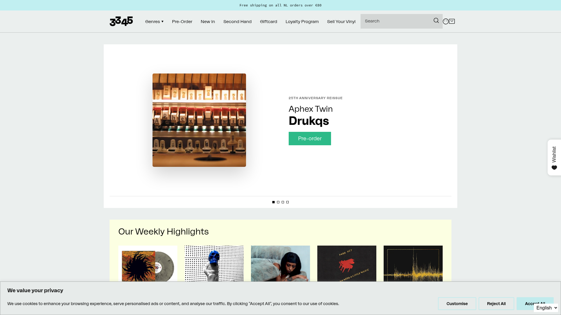Open the English language selector
Viewport: 561px width, 315px height.
click(546, 308)
